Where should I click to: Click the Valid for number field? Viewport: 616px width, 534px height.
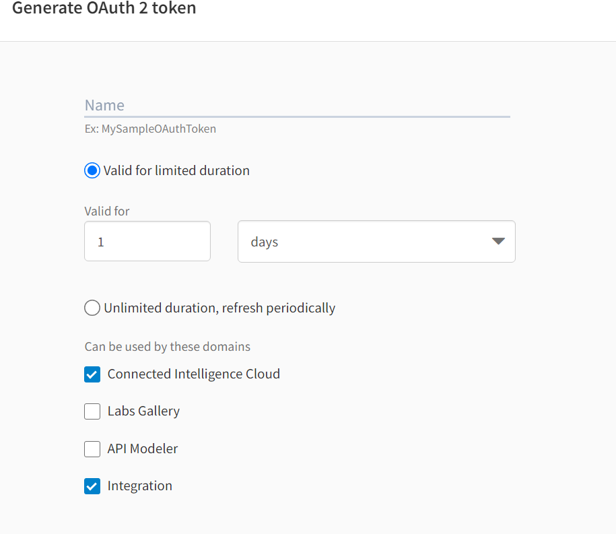[x=147, y=241]
